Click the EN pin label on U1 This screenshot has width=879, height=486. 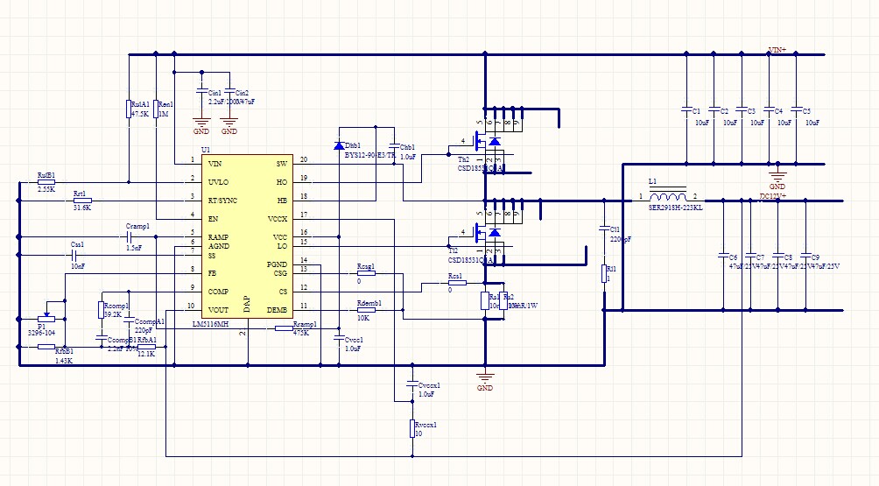[213, 219]
